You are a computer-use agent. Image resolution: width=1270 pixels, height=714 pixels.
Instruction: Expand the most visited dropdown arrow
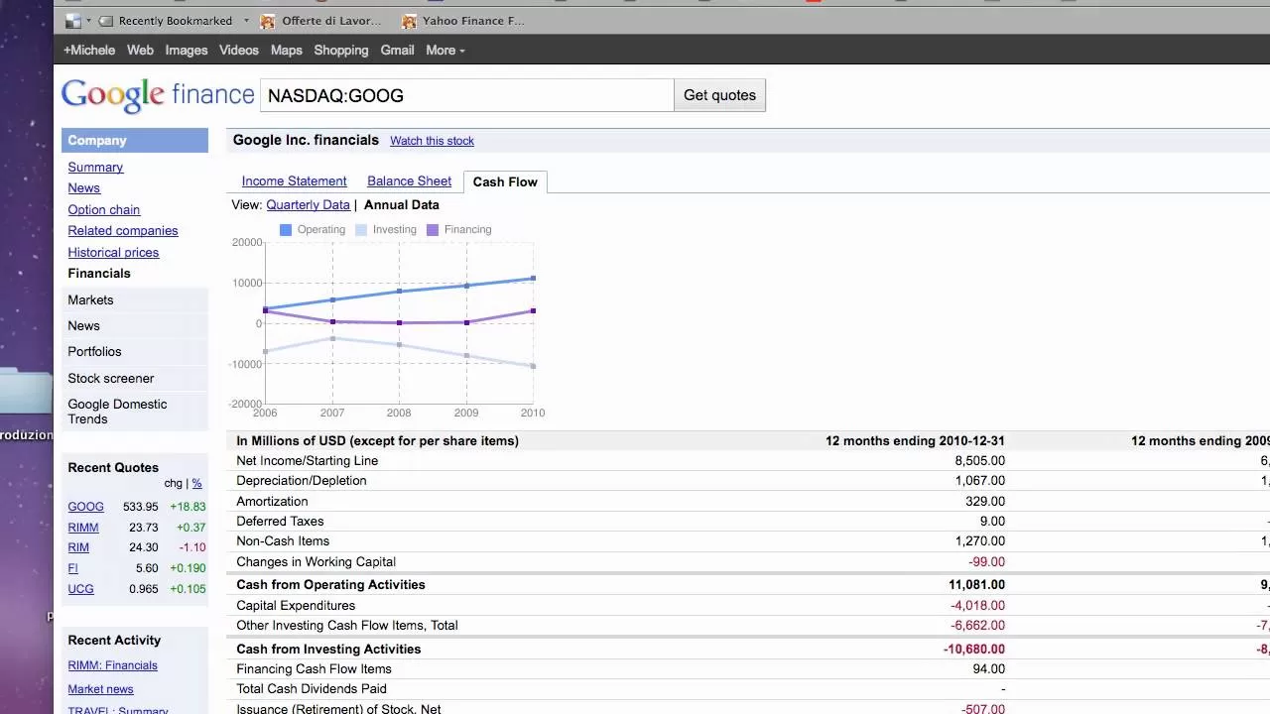coord(88,21)
